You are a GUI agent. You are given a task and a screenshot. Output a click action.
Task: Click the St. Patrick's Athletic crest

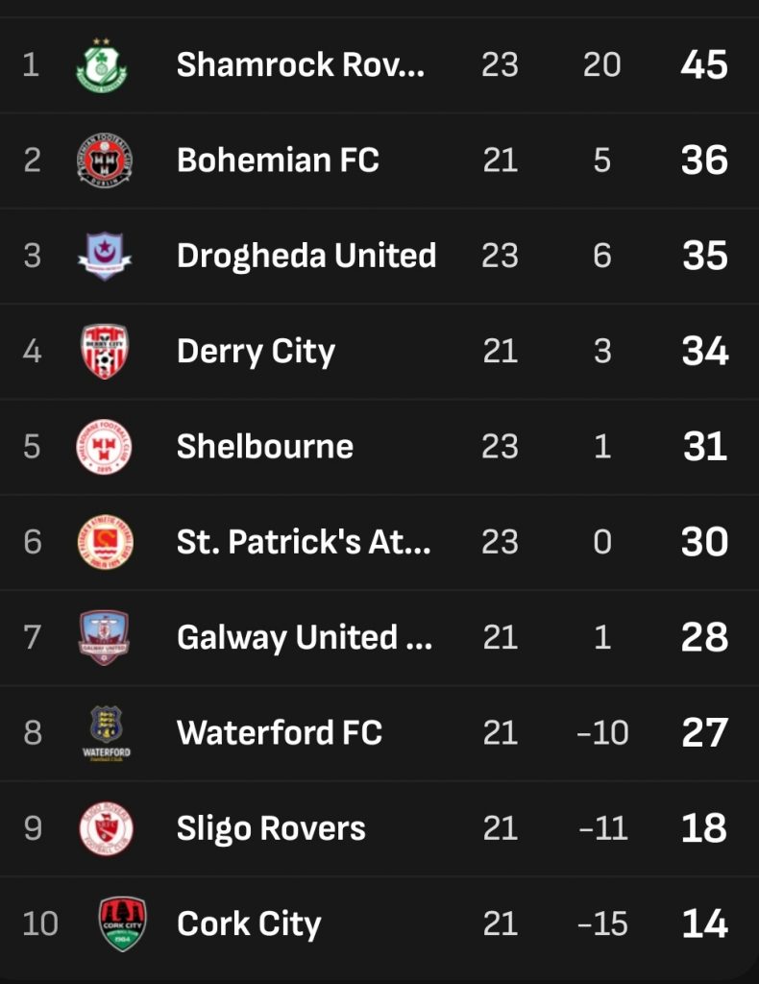(104, 542)
